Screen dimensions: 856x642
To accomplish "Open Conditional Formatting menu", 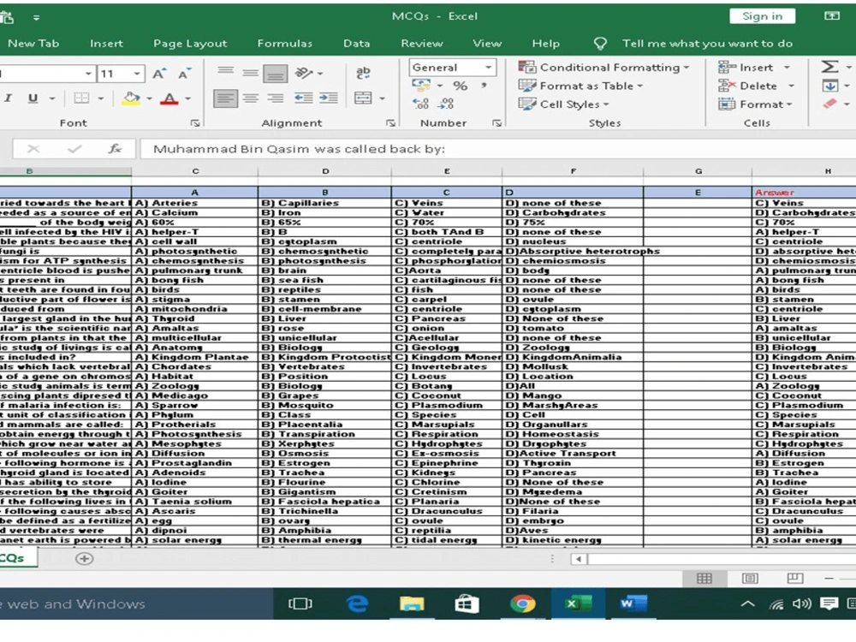I will [603, 67].
